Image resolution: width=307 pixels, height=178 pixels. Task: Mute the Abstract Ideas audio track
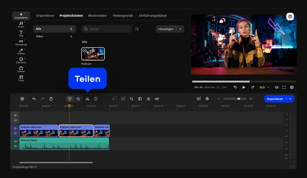(16, 141)
